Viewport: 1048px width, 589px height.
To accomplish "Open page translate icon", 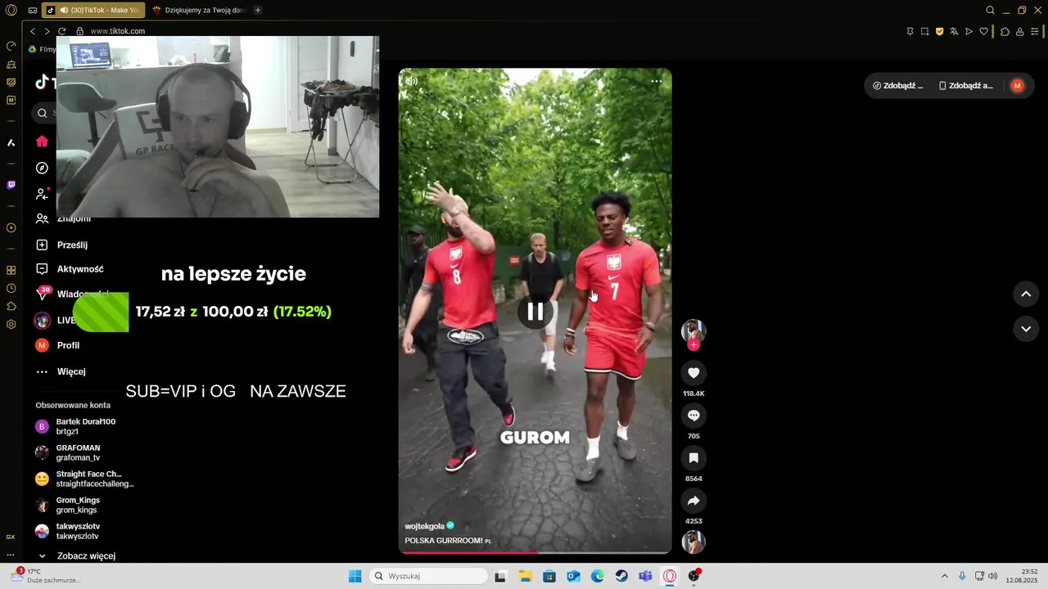I will [x=954, y=31].
